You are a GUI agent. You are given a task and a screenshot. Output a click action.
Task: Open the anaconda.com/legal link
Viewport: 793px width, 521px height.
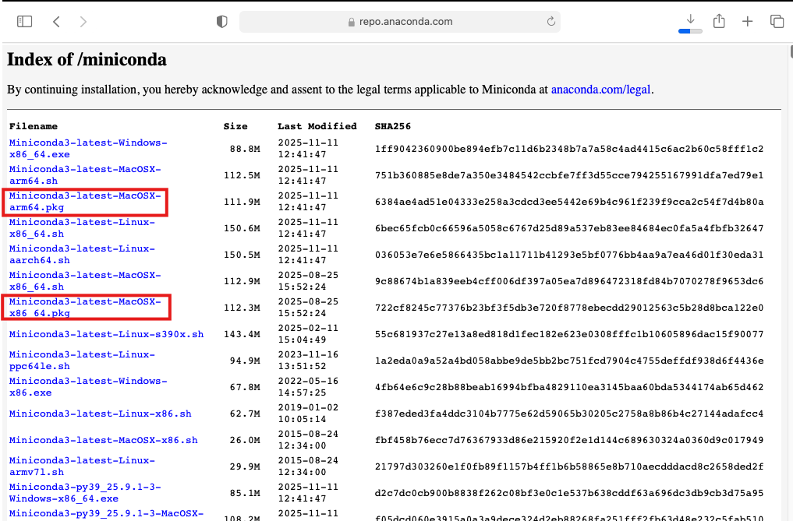click(600, 90)
